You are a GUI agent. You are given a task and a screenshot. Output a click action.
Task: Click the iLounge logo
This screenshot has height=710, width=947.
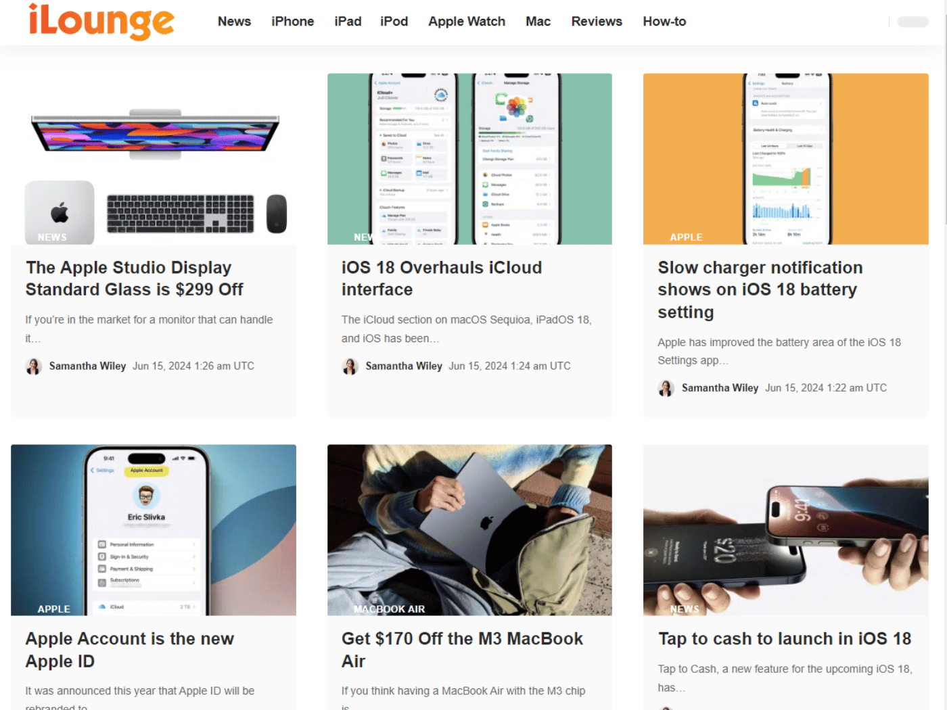point(101,22)
